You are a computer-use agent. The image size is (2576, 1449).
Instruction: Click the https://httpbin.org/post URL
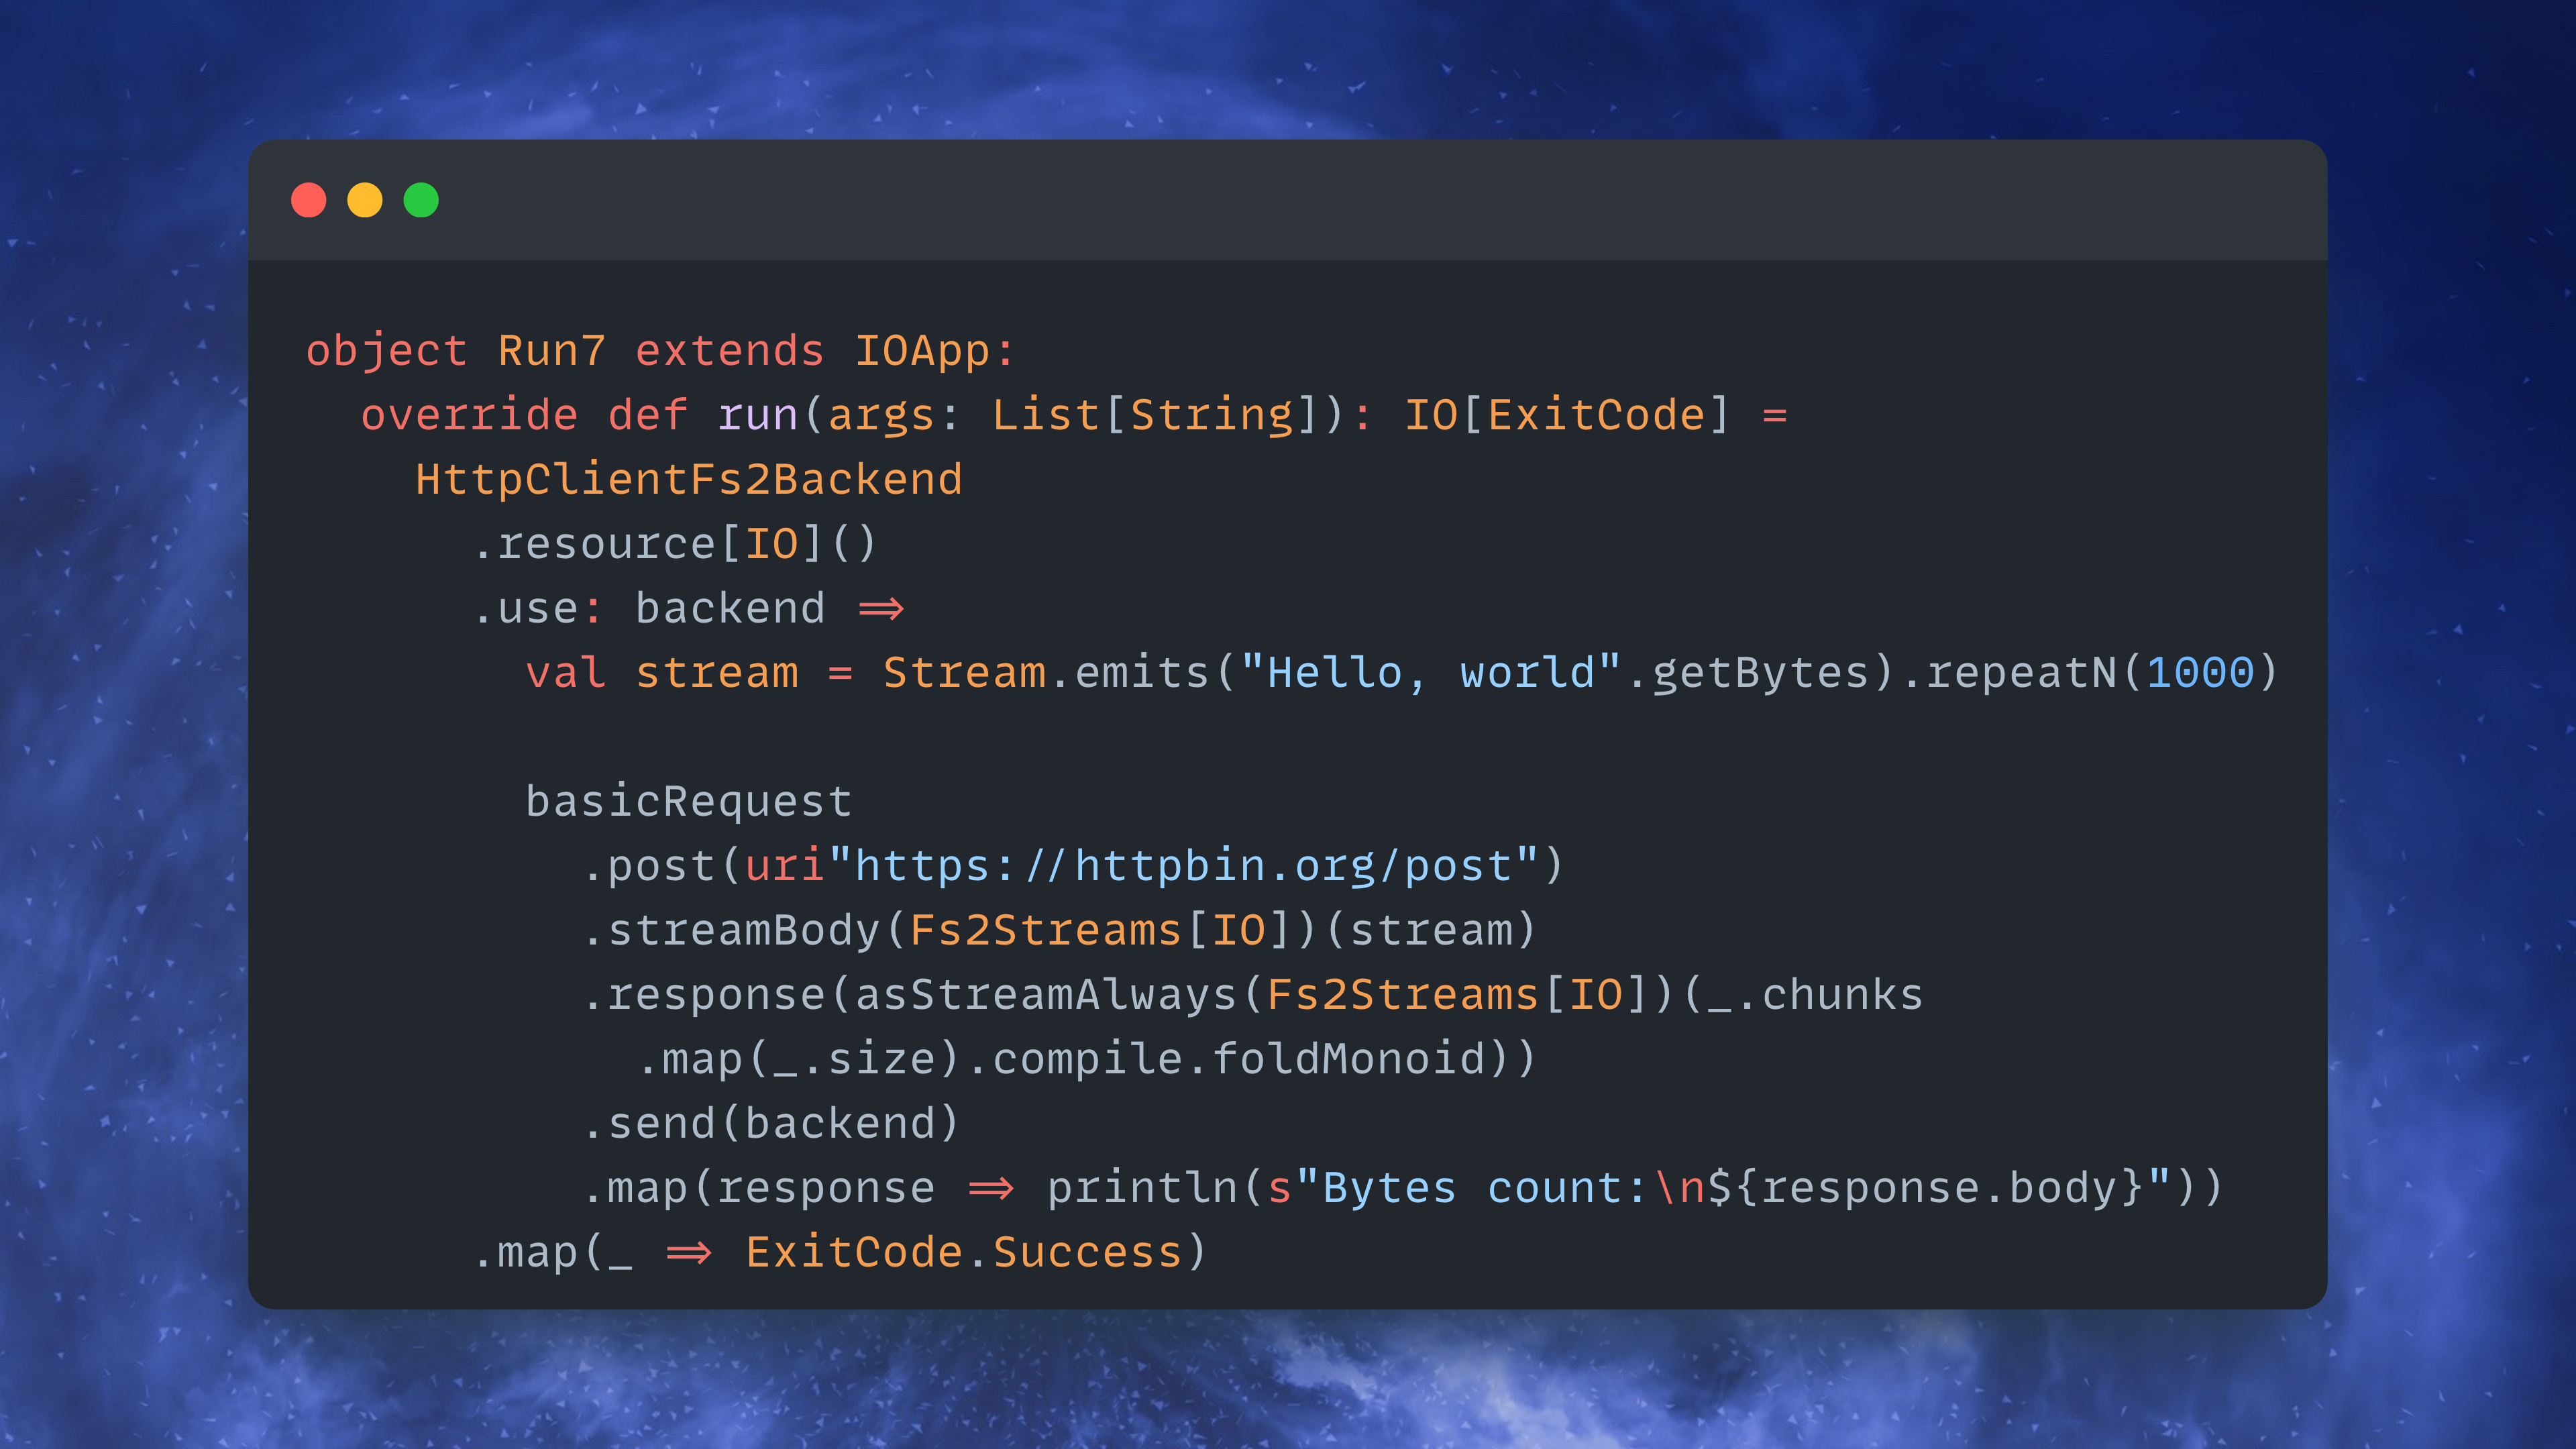[1183, 866]
